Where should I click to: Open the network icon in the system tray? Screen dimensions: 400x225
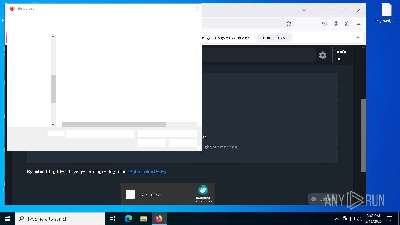[x=352, y=219]
